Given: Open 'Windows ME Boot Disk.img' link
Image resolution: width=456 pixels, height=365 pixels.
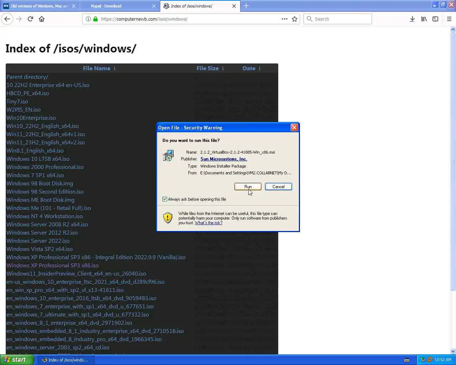Looking at the screenshot, I should coord(40,200).
